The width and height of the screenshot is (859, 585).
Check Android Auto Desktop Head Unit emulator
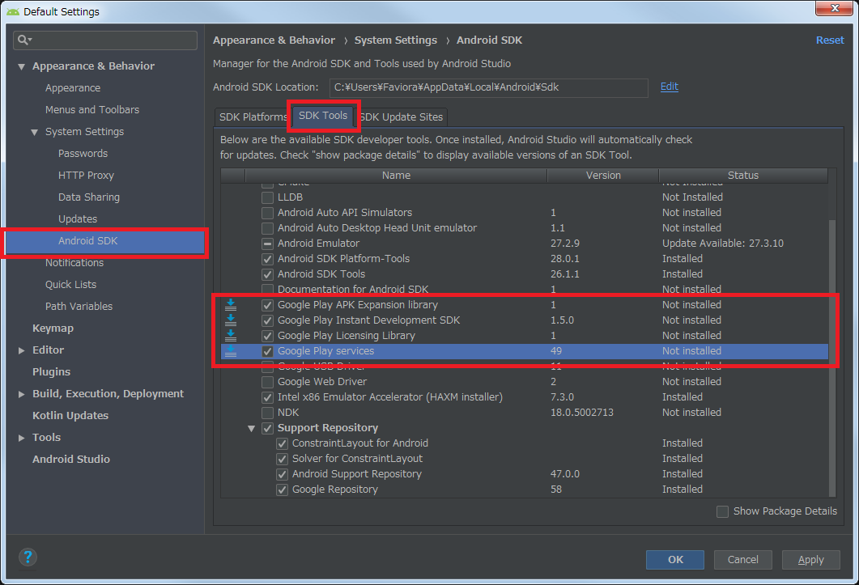click(267, 228)
